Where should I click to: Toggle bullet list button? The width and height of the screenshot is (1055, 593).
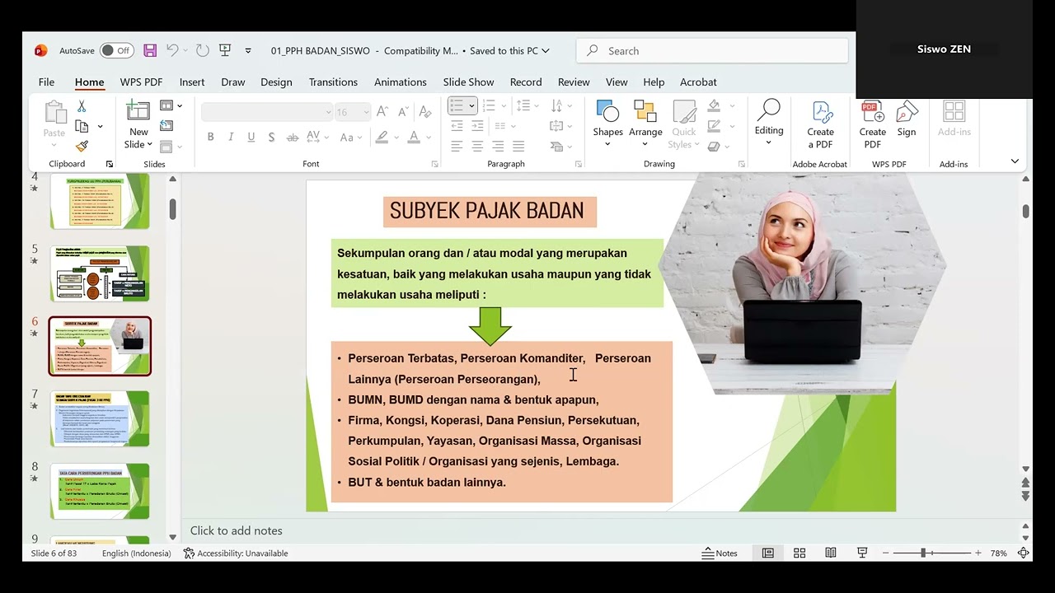457,105
